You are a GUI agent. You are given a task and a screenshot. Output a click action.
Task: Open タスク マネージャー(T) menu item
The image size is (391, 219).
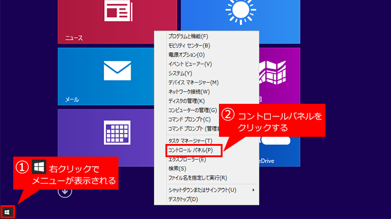pyautogui.click(x=206, y=141)
